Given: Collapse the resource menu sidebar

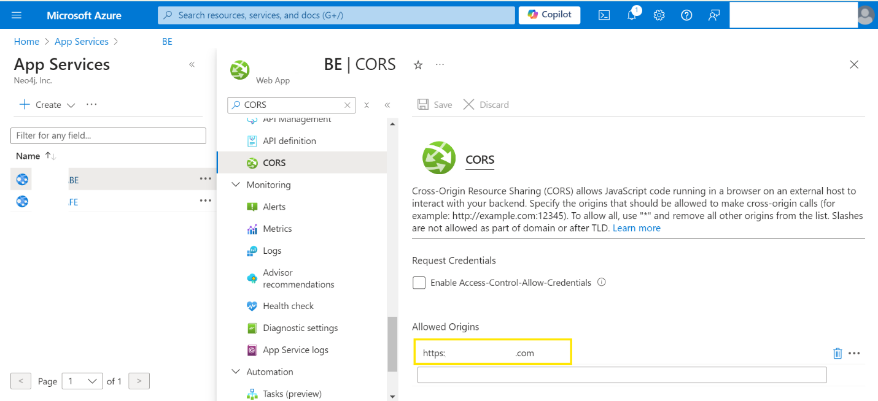Looking at the screenshot, I should pos(387,105).
